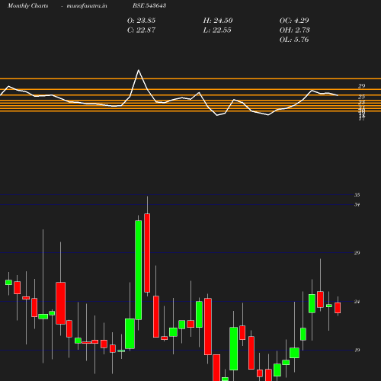Click the 24 price axis label

[357, 302]
